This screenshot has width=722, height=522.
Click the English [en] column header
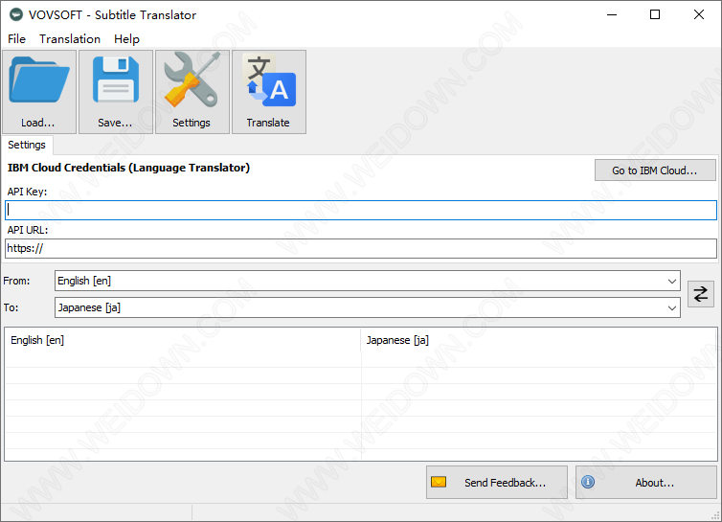pos(182,340)
